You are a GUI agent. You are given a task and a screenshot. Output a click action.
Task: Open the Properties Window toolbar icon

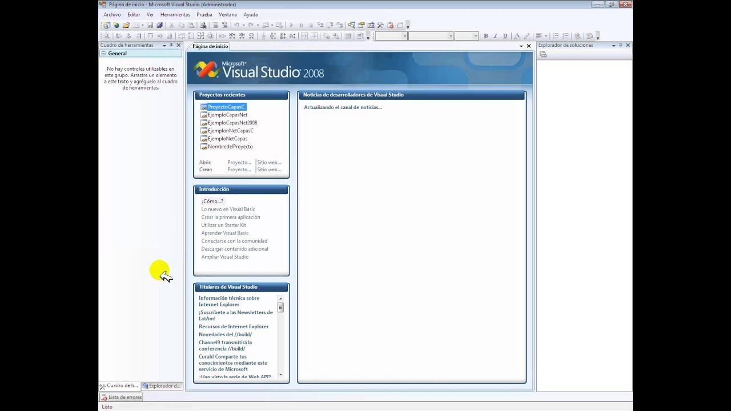[x=362, y=25]
